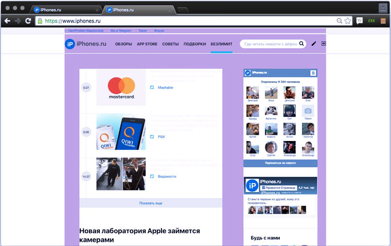Screen dimensions: 391x246
Task: Click the Twitter icon next to Mashable
Action: tap(152, 87)
